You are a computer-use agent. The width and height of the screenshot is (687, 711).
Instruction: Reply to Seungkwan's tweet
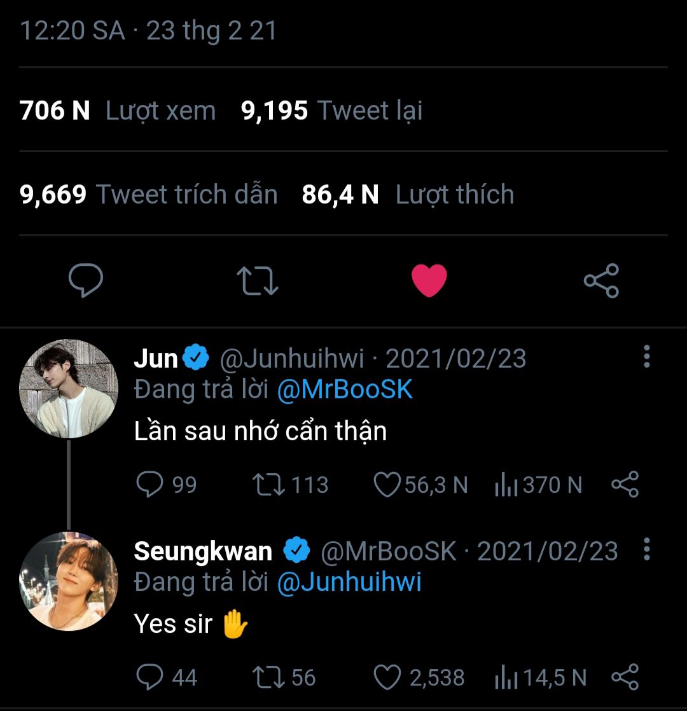pos(150,677)
